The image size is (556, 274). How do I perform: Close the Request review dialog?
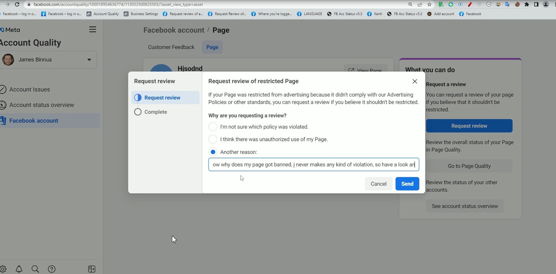[x=415, y=81]
